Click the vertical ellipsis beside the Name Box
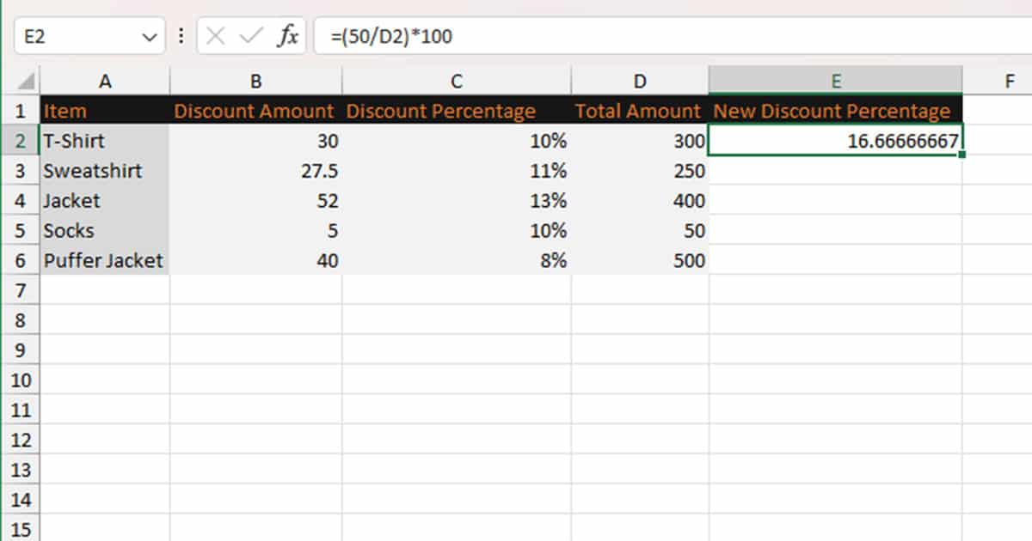This screenshot has height=541, width=1032. 181,35
